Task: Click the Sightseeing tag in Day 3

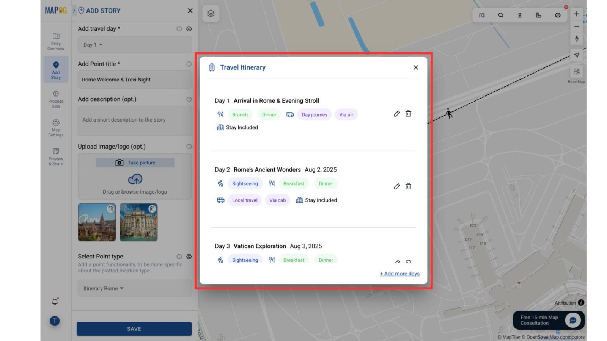Action: tap(245, 259)
